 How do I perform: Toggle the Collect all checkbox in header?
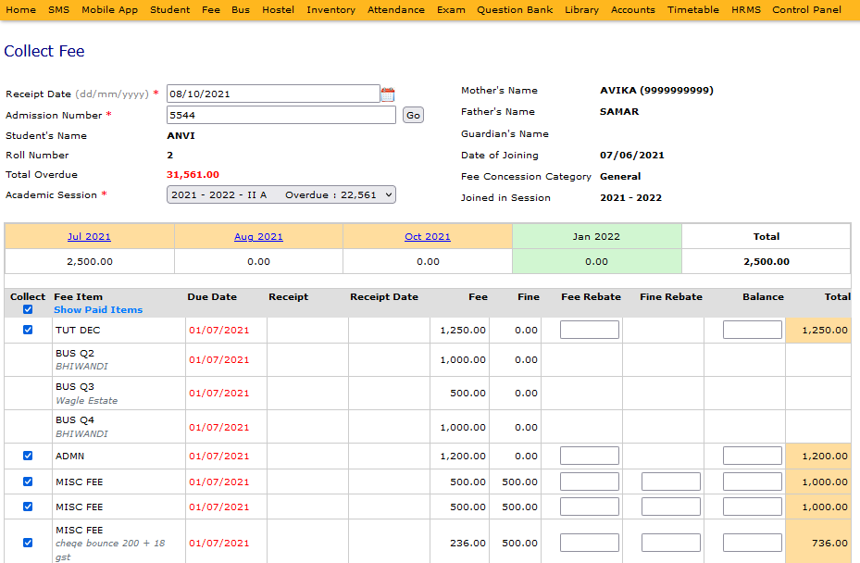tap(28, 309)
